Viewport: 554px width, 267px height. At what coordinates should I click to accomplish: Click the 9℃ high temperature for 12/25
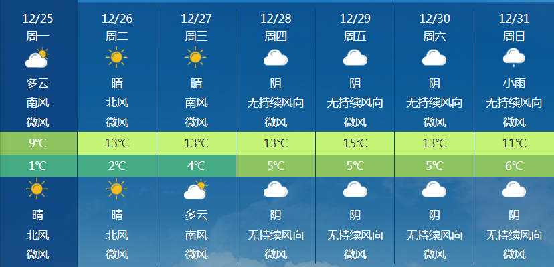pos(39,143)
